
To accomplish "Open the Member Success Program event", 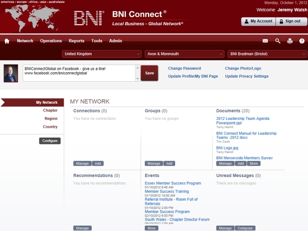I will pyautogui.click(x=167, y=212).
